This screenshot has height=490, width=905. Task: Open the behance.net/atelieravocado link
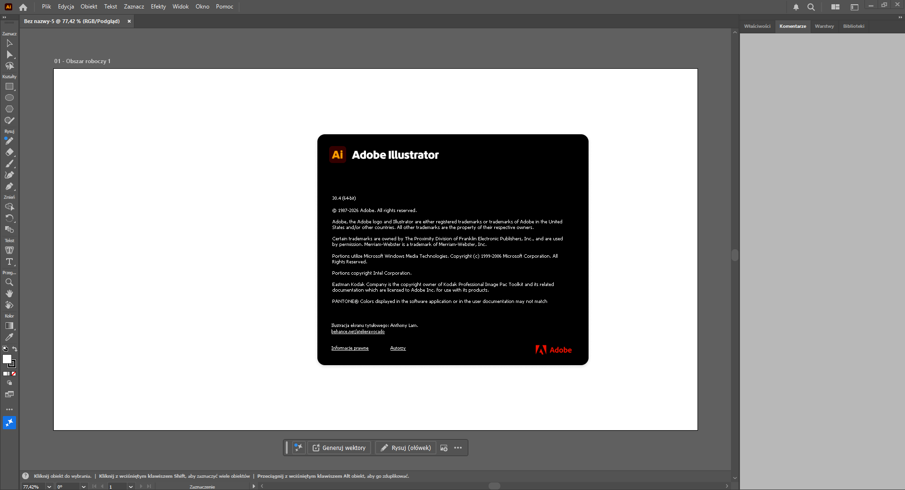358,332
